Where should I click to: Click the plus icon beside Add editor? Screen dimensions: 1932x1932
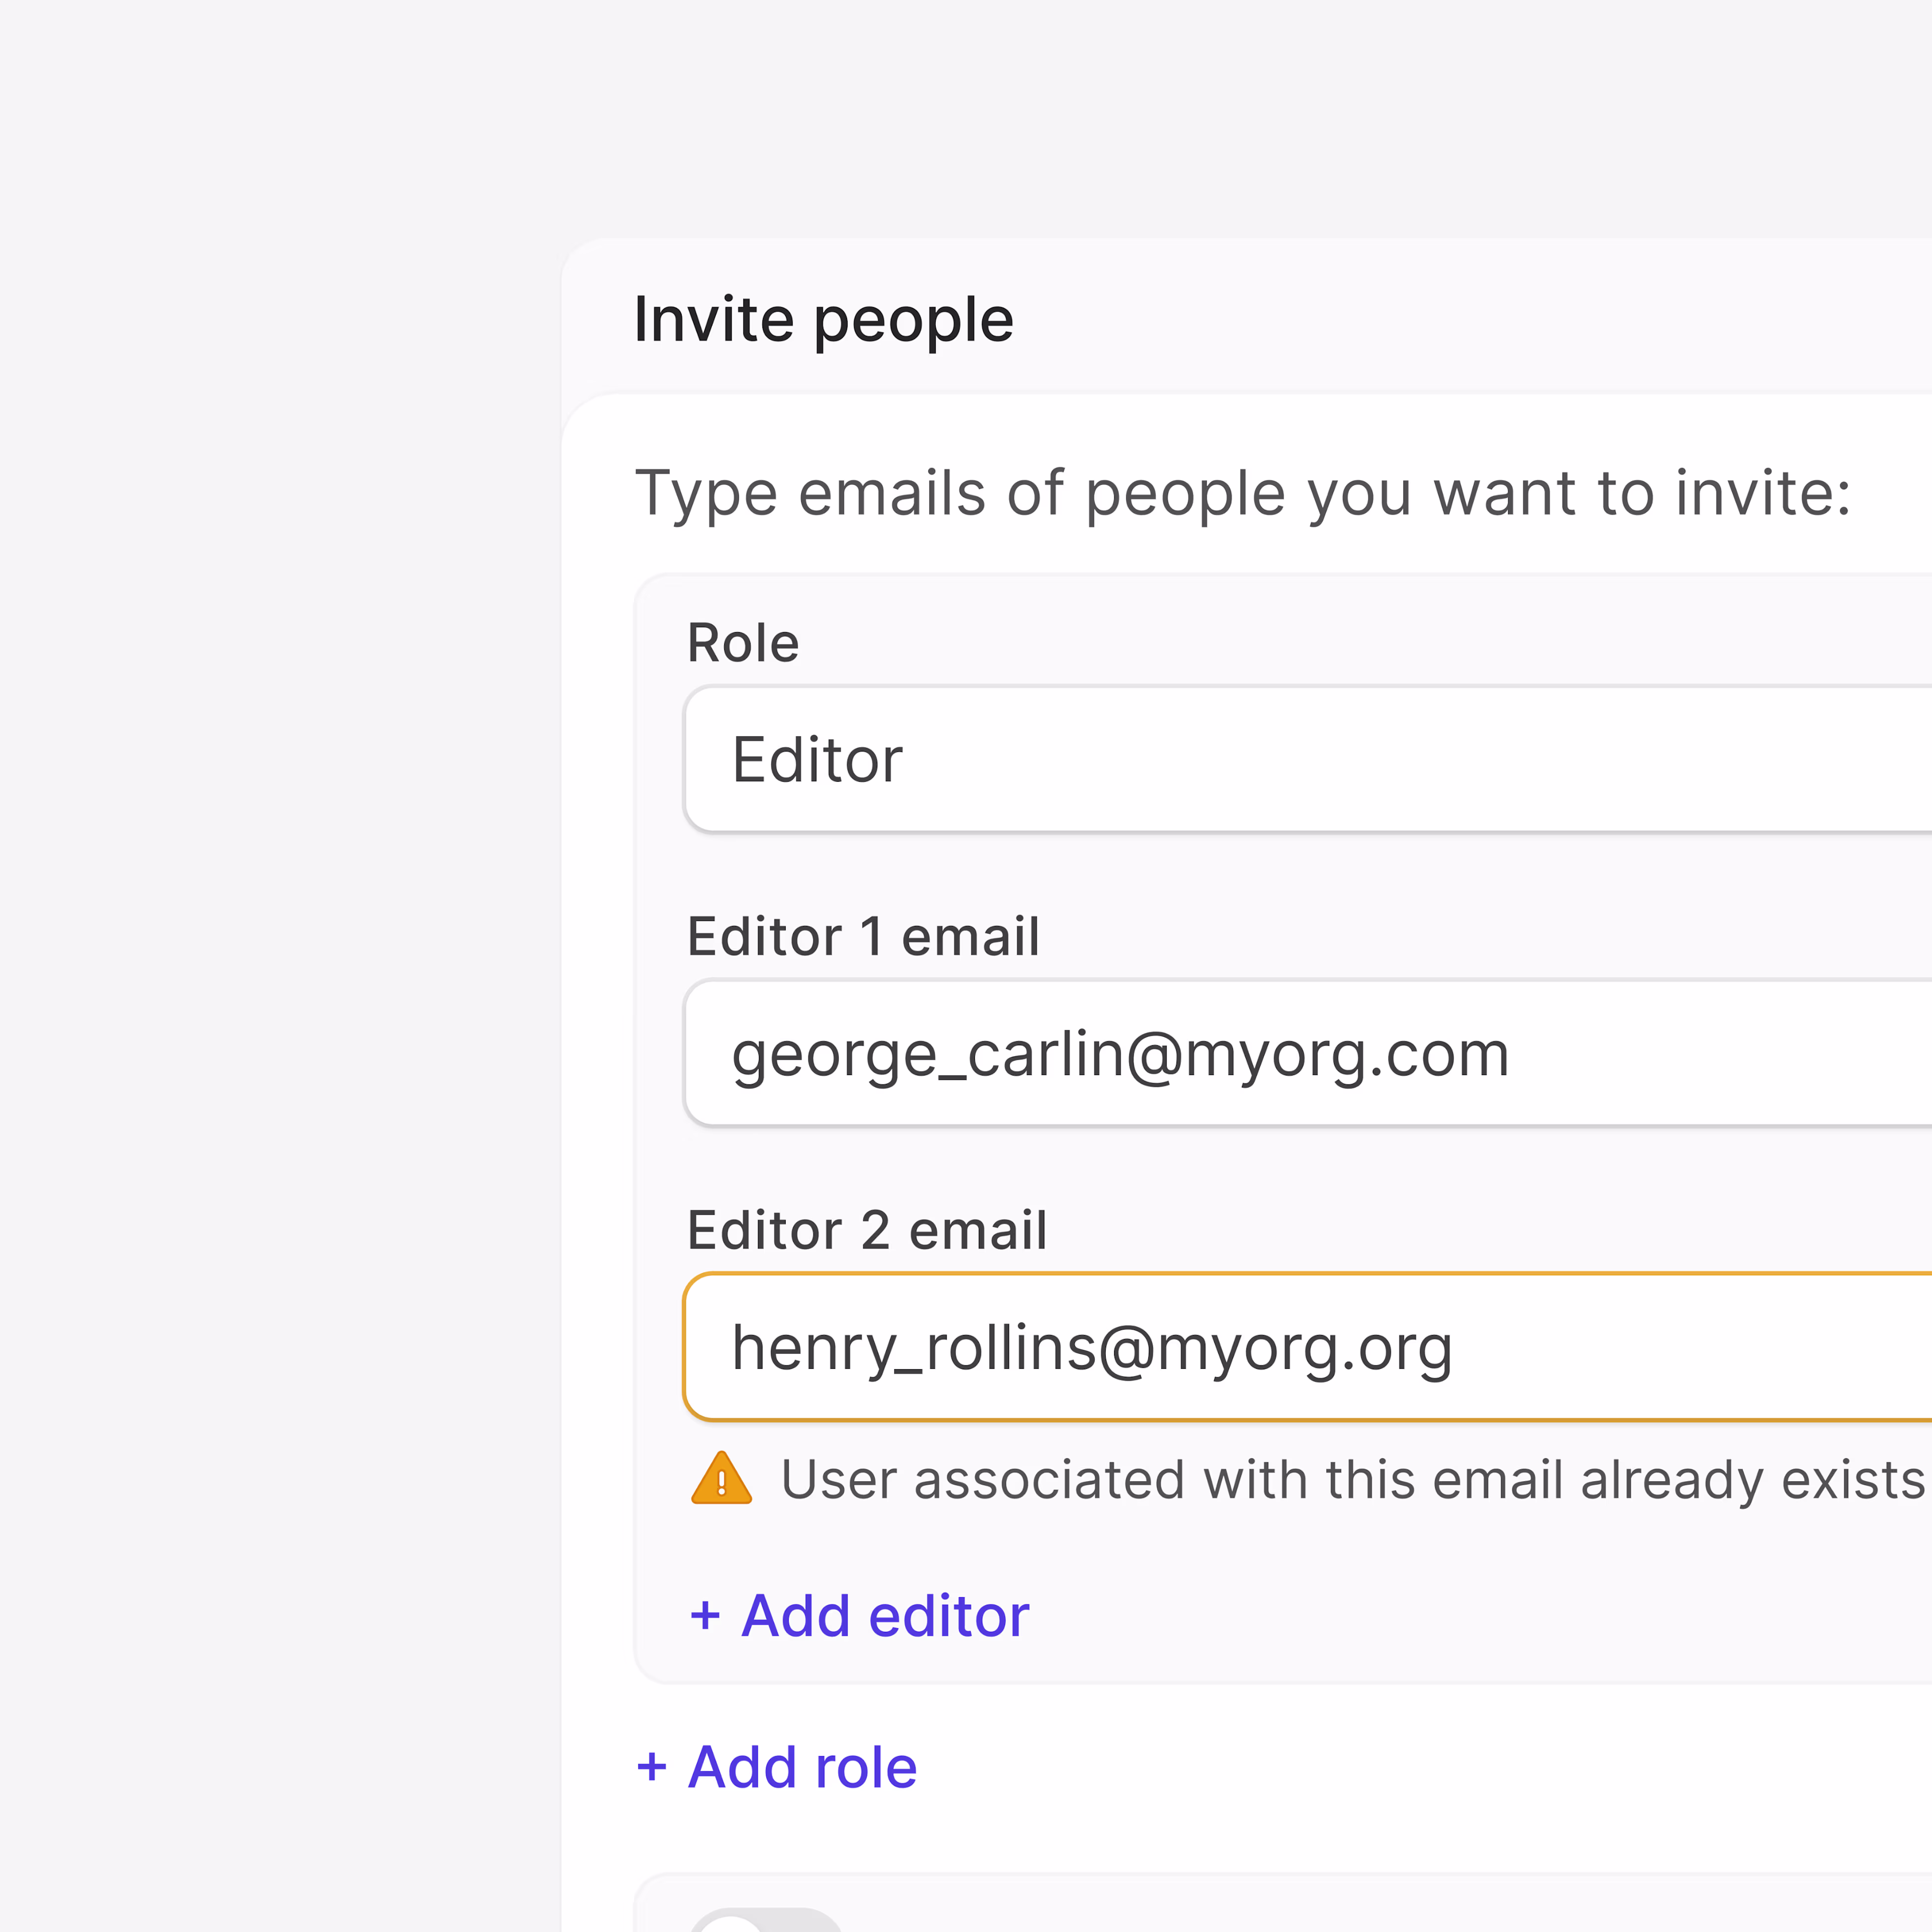(705, 1615)
